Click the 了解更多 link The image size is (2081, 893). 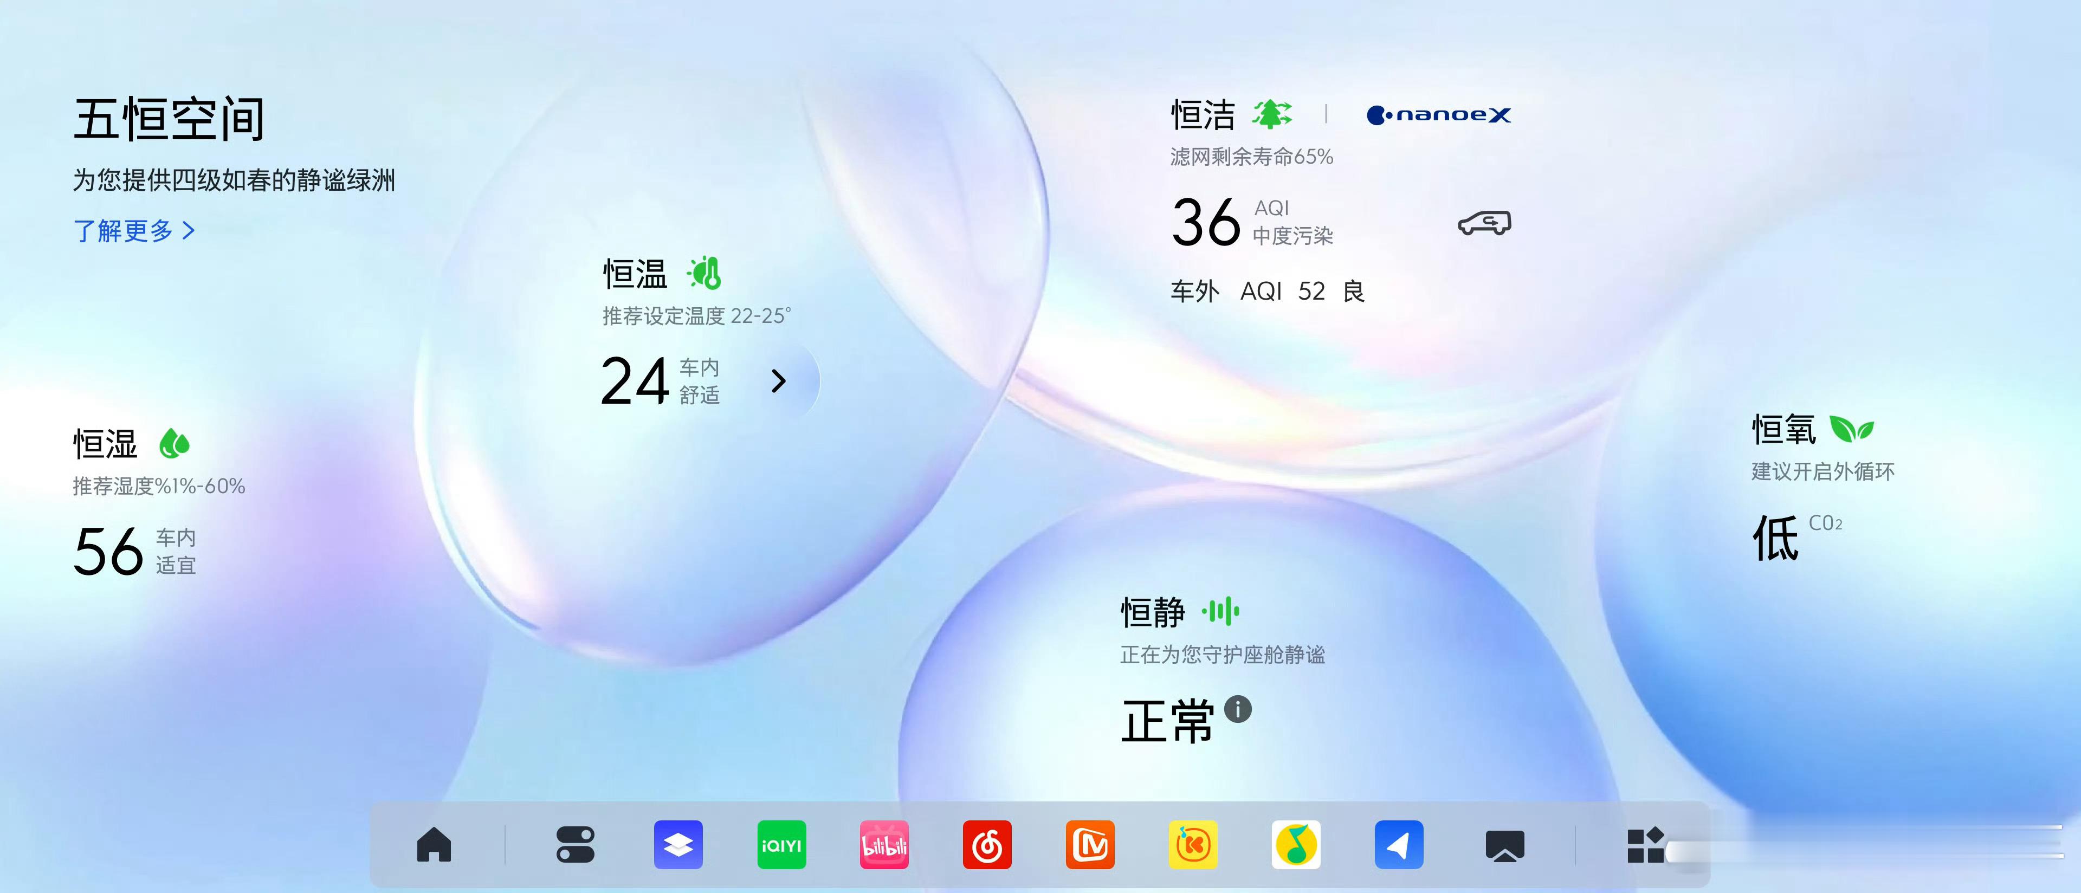[134, 231]
